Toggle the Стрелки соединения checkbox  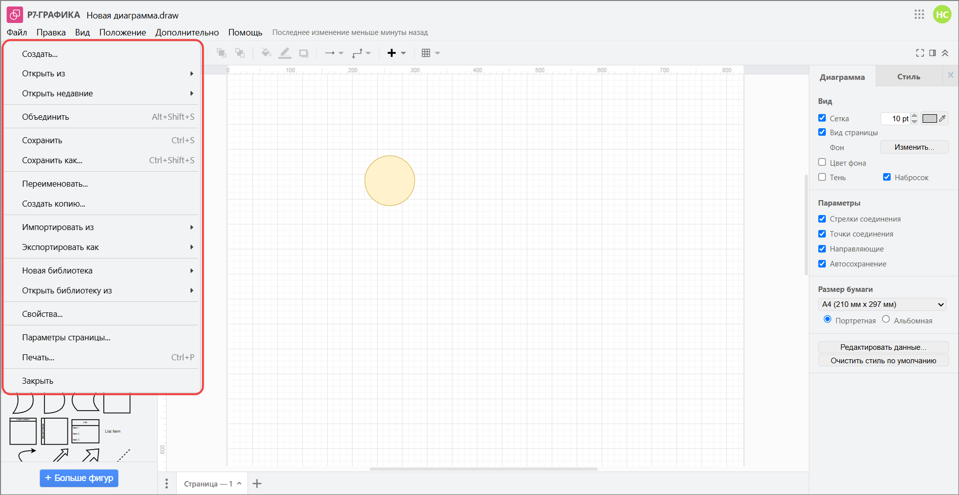pos(822,219)
